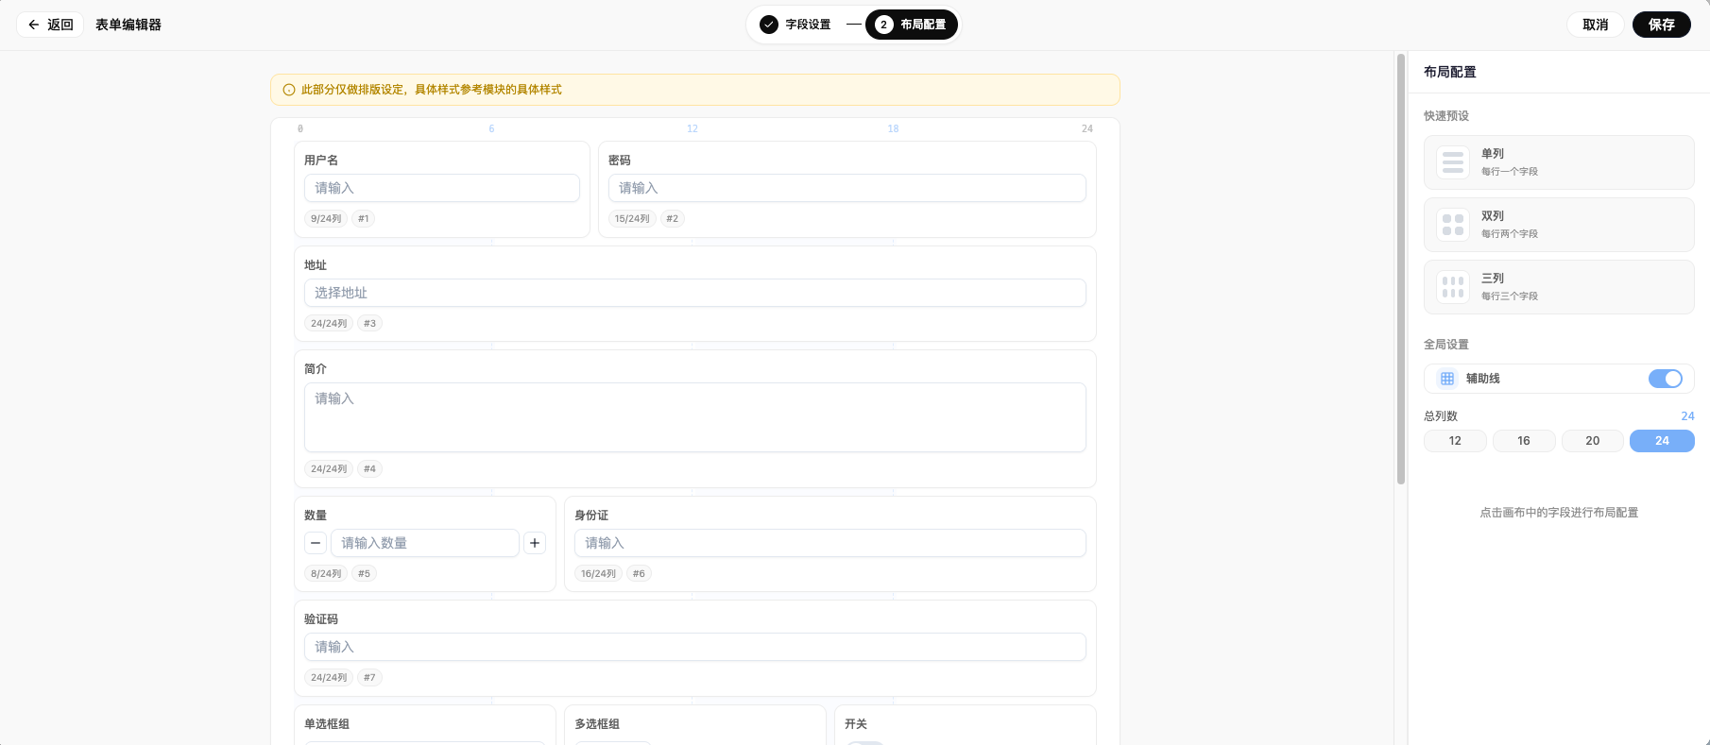Click the canvas vertical scrollbar
Screen dimensions: 1710x745
point(1401,269)
